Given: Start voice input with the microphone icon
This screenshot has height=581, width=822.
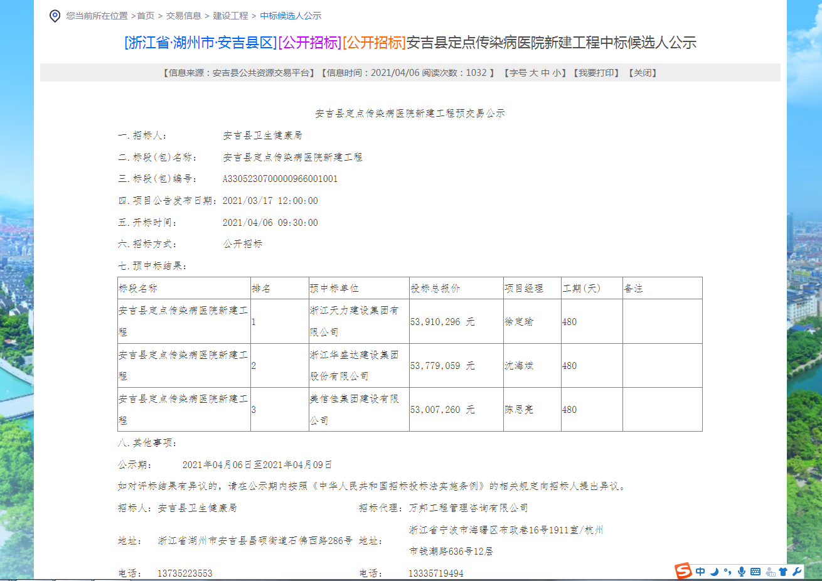Looking at the screenshot, I should click(x=741, y=572).
